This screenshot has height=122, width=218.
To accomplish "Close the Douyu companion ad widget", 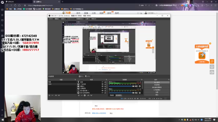I will [210, 43].
